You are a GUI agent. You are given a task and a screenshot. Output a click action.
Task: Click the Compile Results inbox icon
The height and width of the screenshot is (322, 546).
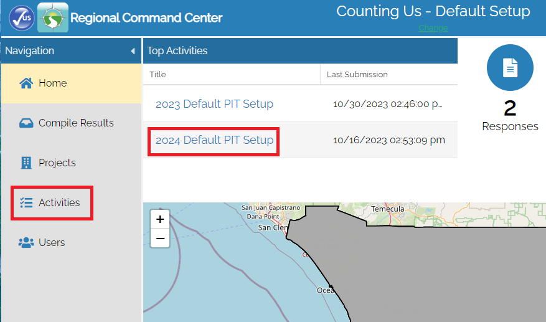(26, 123)
